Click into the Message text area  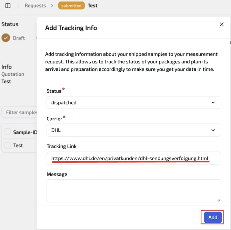coord(133,190)
